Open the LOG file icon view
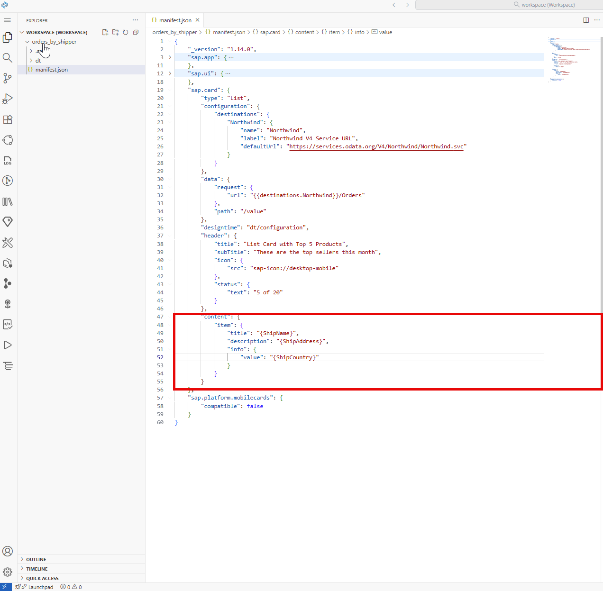This screenshot has width=603, height=591. click(7, 161)
